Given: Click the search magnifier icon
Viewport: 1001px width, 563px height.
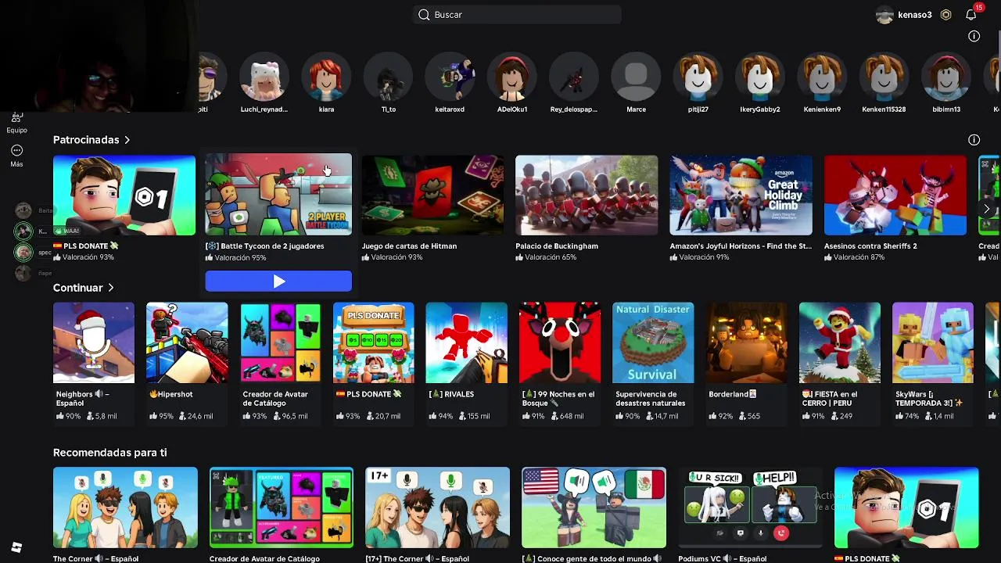Looking at the screenshot, I should point(424,15).
